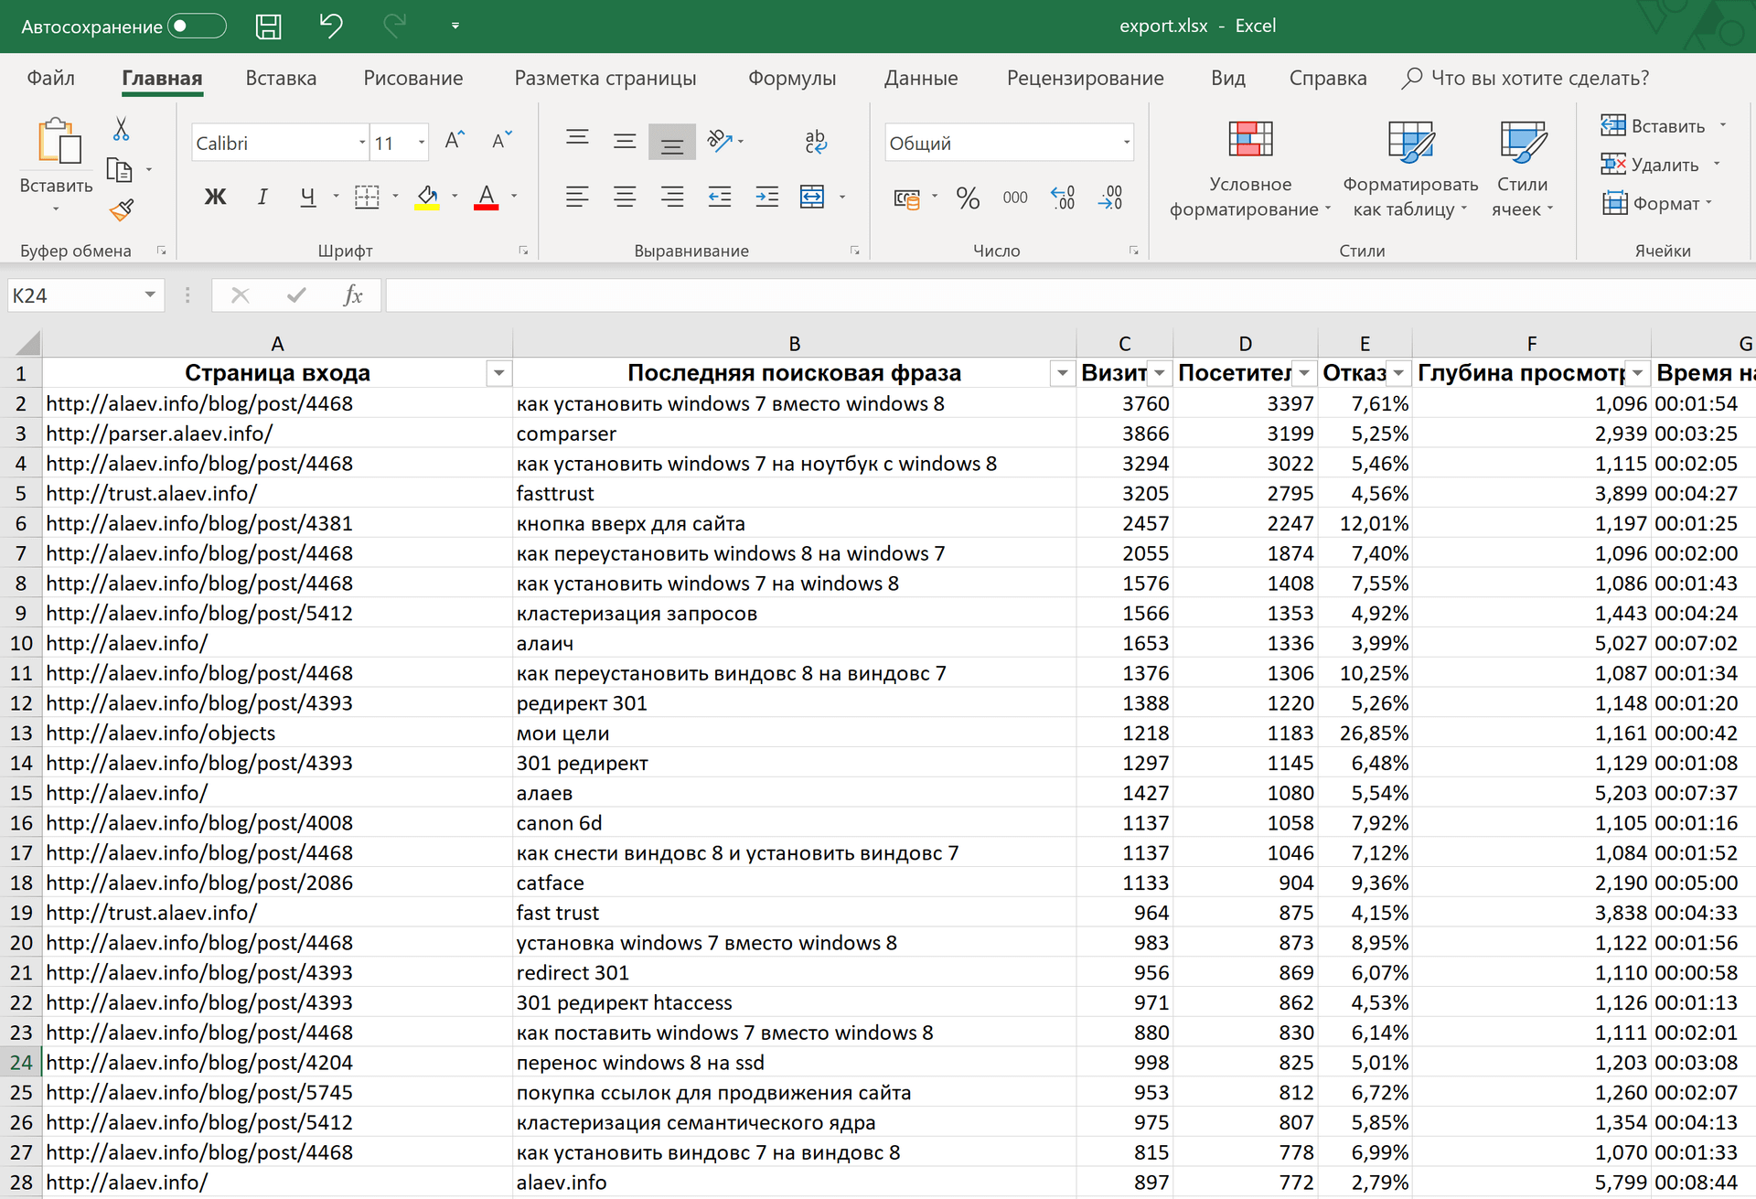The width and height of the screenshot is (1756, 1199).
Task: Open the Calibri font name dropdown
Action: [x=362, y=143]
